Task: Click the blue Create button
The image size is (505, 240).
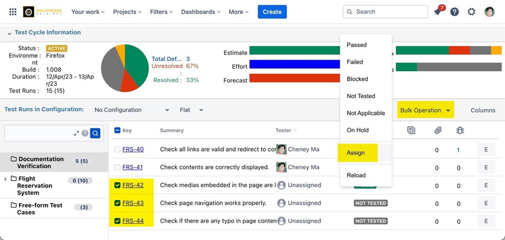Action: 272,12
